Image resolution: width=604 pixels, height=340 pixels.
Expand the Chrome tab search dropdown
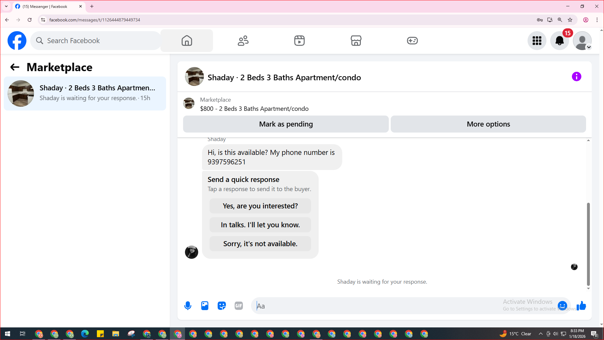(x=6, y=6)
